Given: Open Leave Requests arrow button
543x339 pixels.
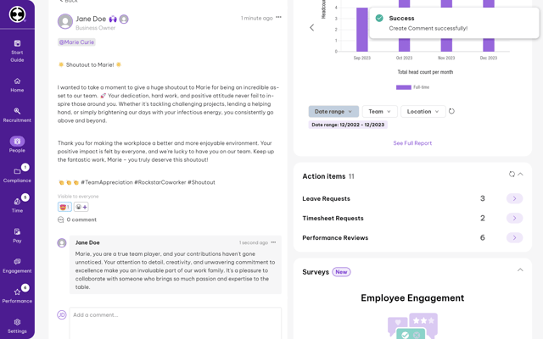Looking at the screenshot, I should pyautogui.click(x=515, y=198).
